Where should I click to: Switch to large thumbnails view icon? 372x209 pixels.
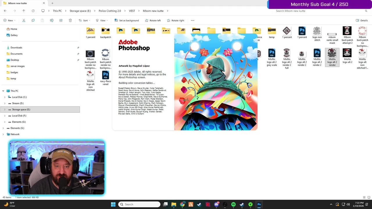coord(368,197)
